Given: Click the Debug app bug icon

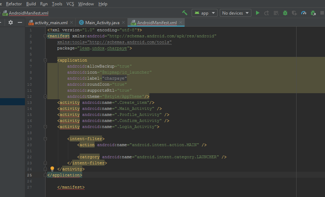Looking at the screenshot, I should point(285,13).
